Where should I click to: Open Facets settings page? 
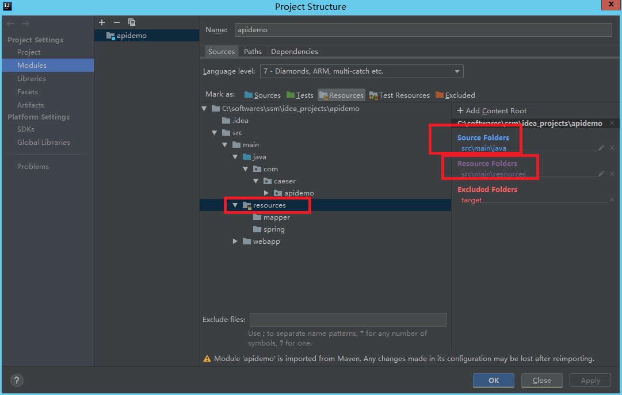28,92
